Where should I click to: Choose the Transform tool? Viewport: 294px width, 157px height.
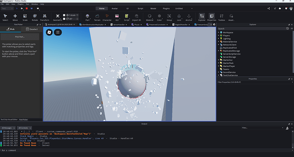pyautogui.click(x=45, y=17)
